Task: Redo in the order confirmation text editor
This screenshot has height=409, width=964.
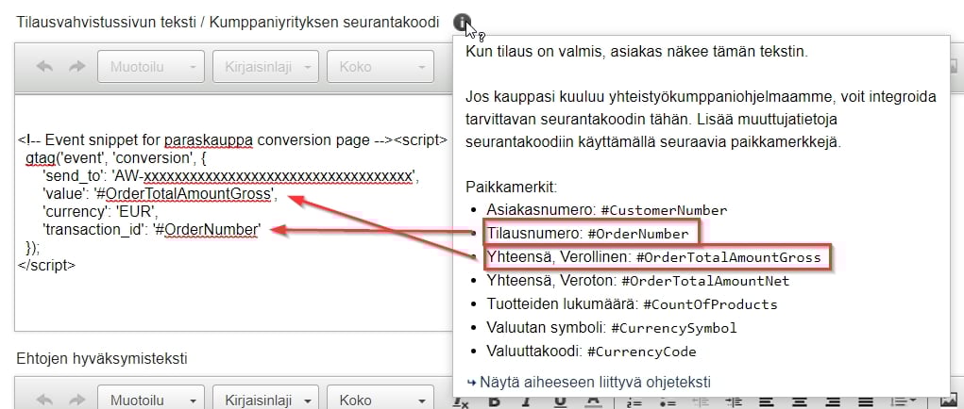Action: (x=77, y=67)
